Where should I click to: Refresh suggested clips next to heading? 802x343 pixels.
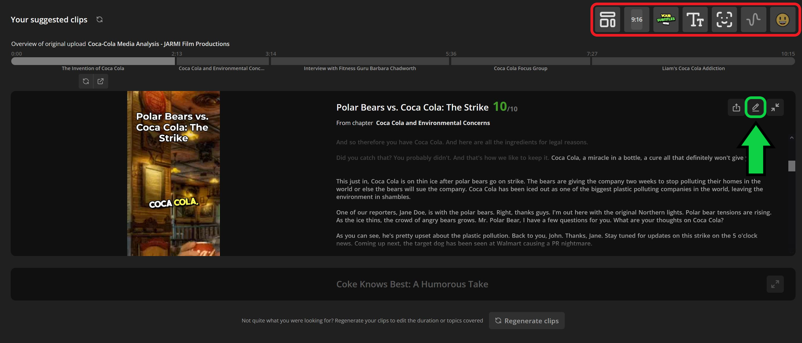click(x=99, y=19)
